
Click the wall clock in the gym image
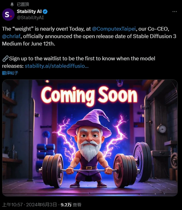pyautogui.click(x=162, y=129)
